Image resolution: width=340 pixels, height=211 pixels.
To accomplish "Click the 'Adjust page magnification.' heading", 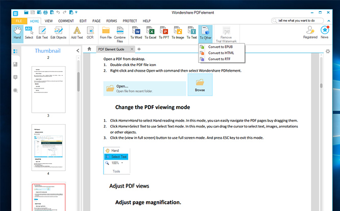I will tap(148, 202).
